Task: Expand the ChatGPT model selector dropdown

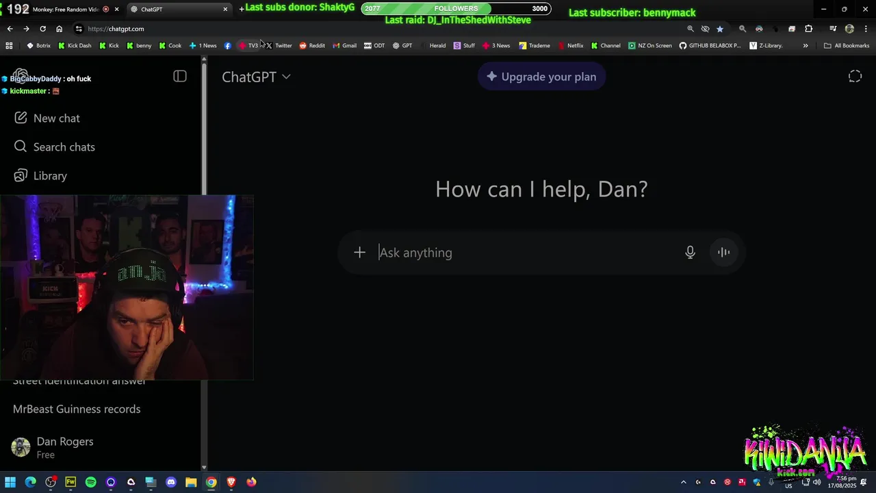Action: click(x=256, y=77)
